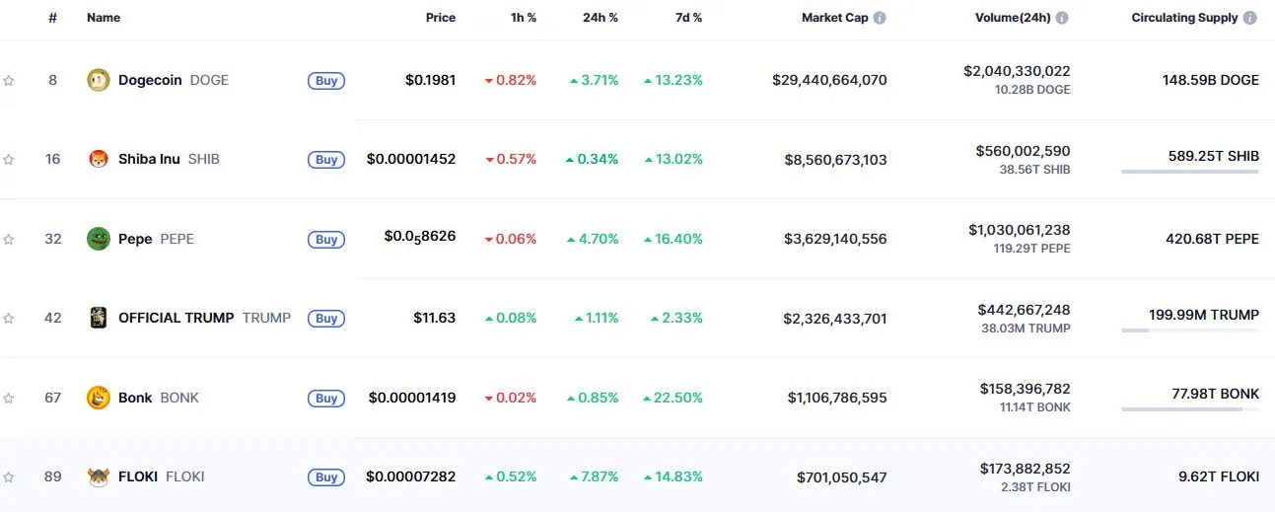Click the Circulating Supply info icon
Image resolution: width=1275 pixels, height=512 pixels.
(x=1250, y=18)
